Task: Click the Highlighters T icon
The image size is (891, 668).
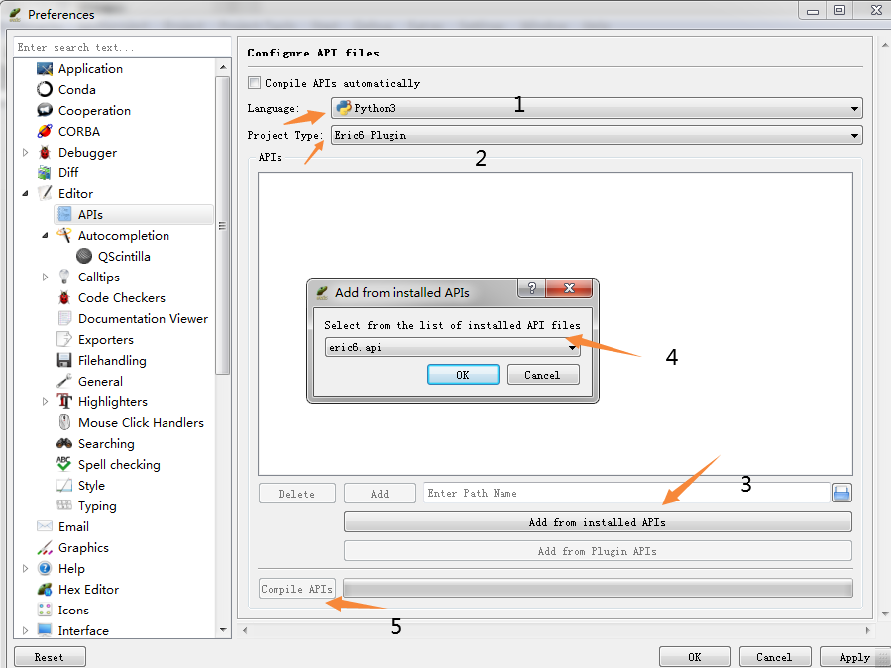Action: click(64, 401)
